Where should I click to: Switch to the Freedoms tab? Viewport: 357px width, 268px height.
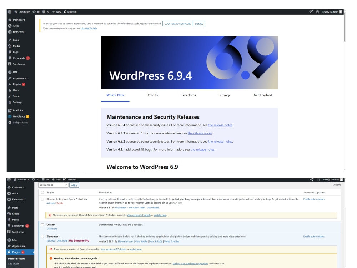(188, 95)
